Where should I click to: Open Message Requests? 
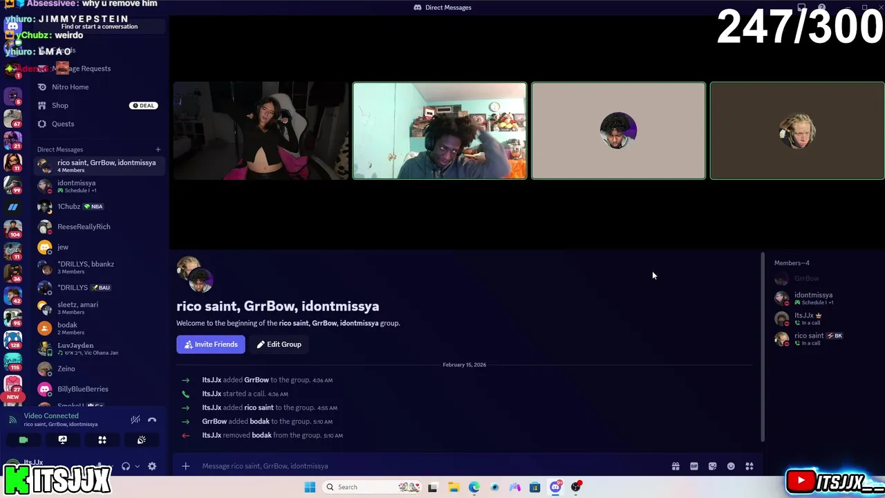(x=99, y=68)
